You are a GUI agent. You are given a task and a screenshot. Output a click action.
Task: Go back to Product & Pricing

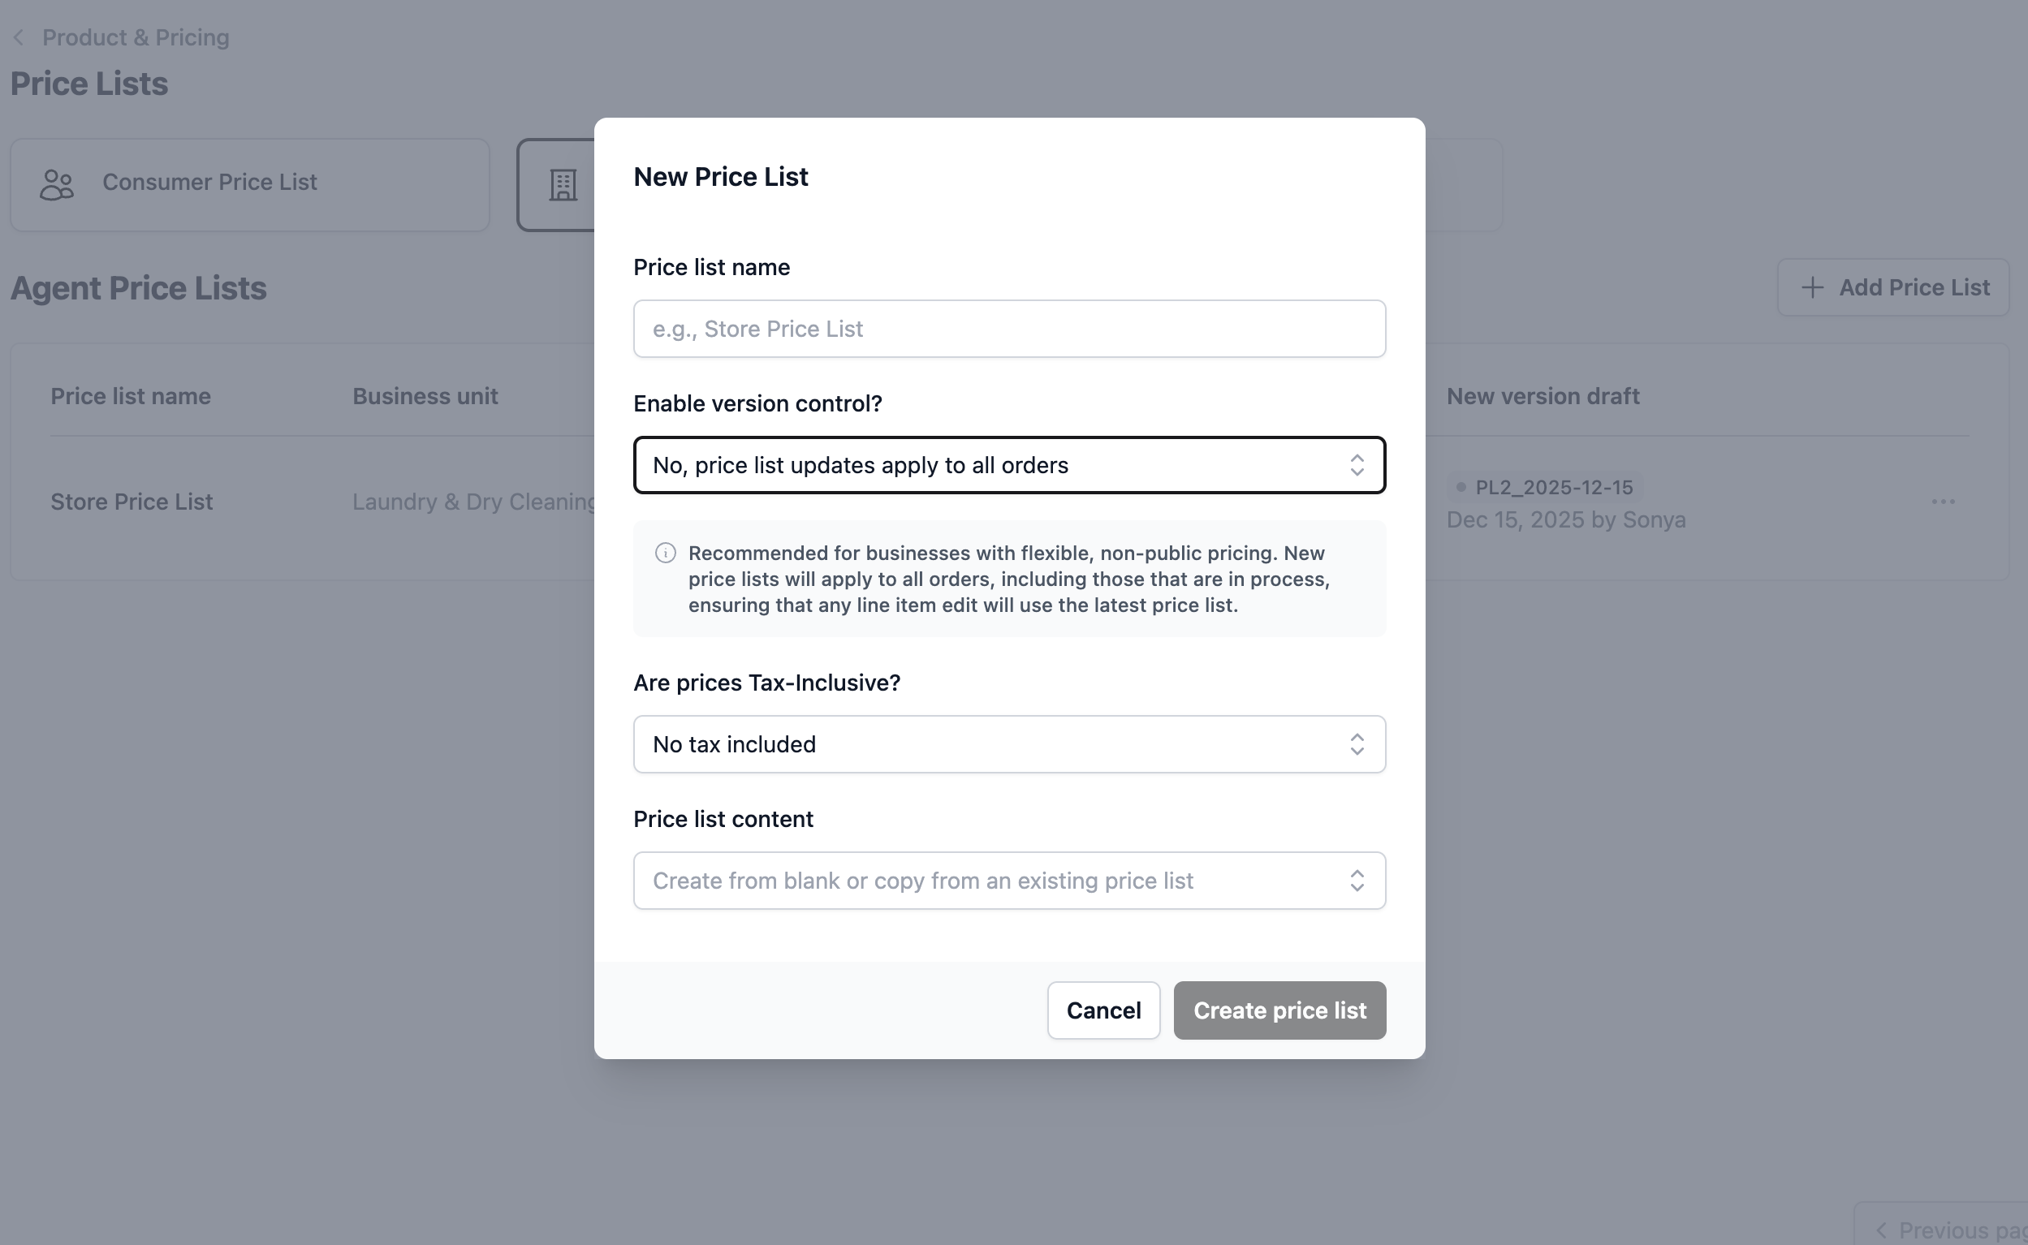[x=135, y=38]
